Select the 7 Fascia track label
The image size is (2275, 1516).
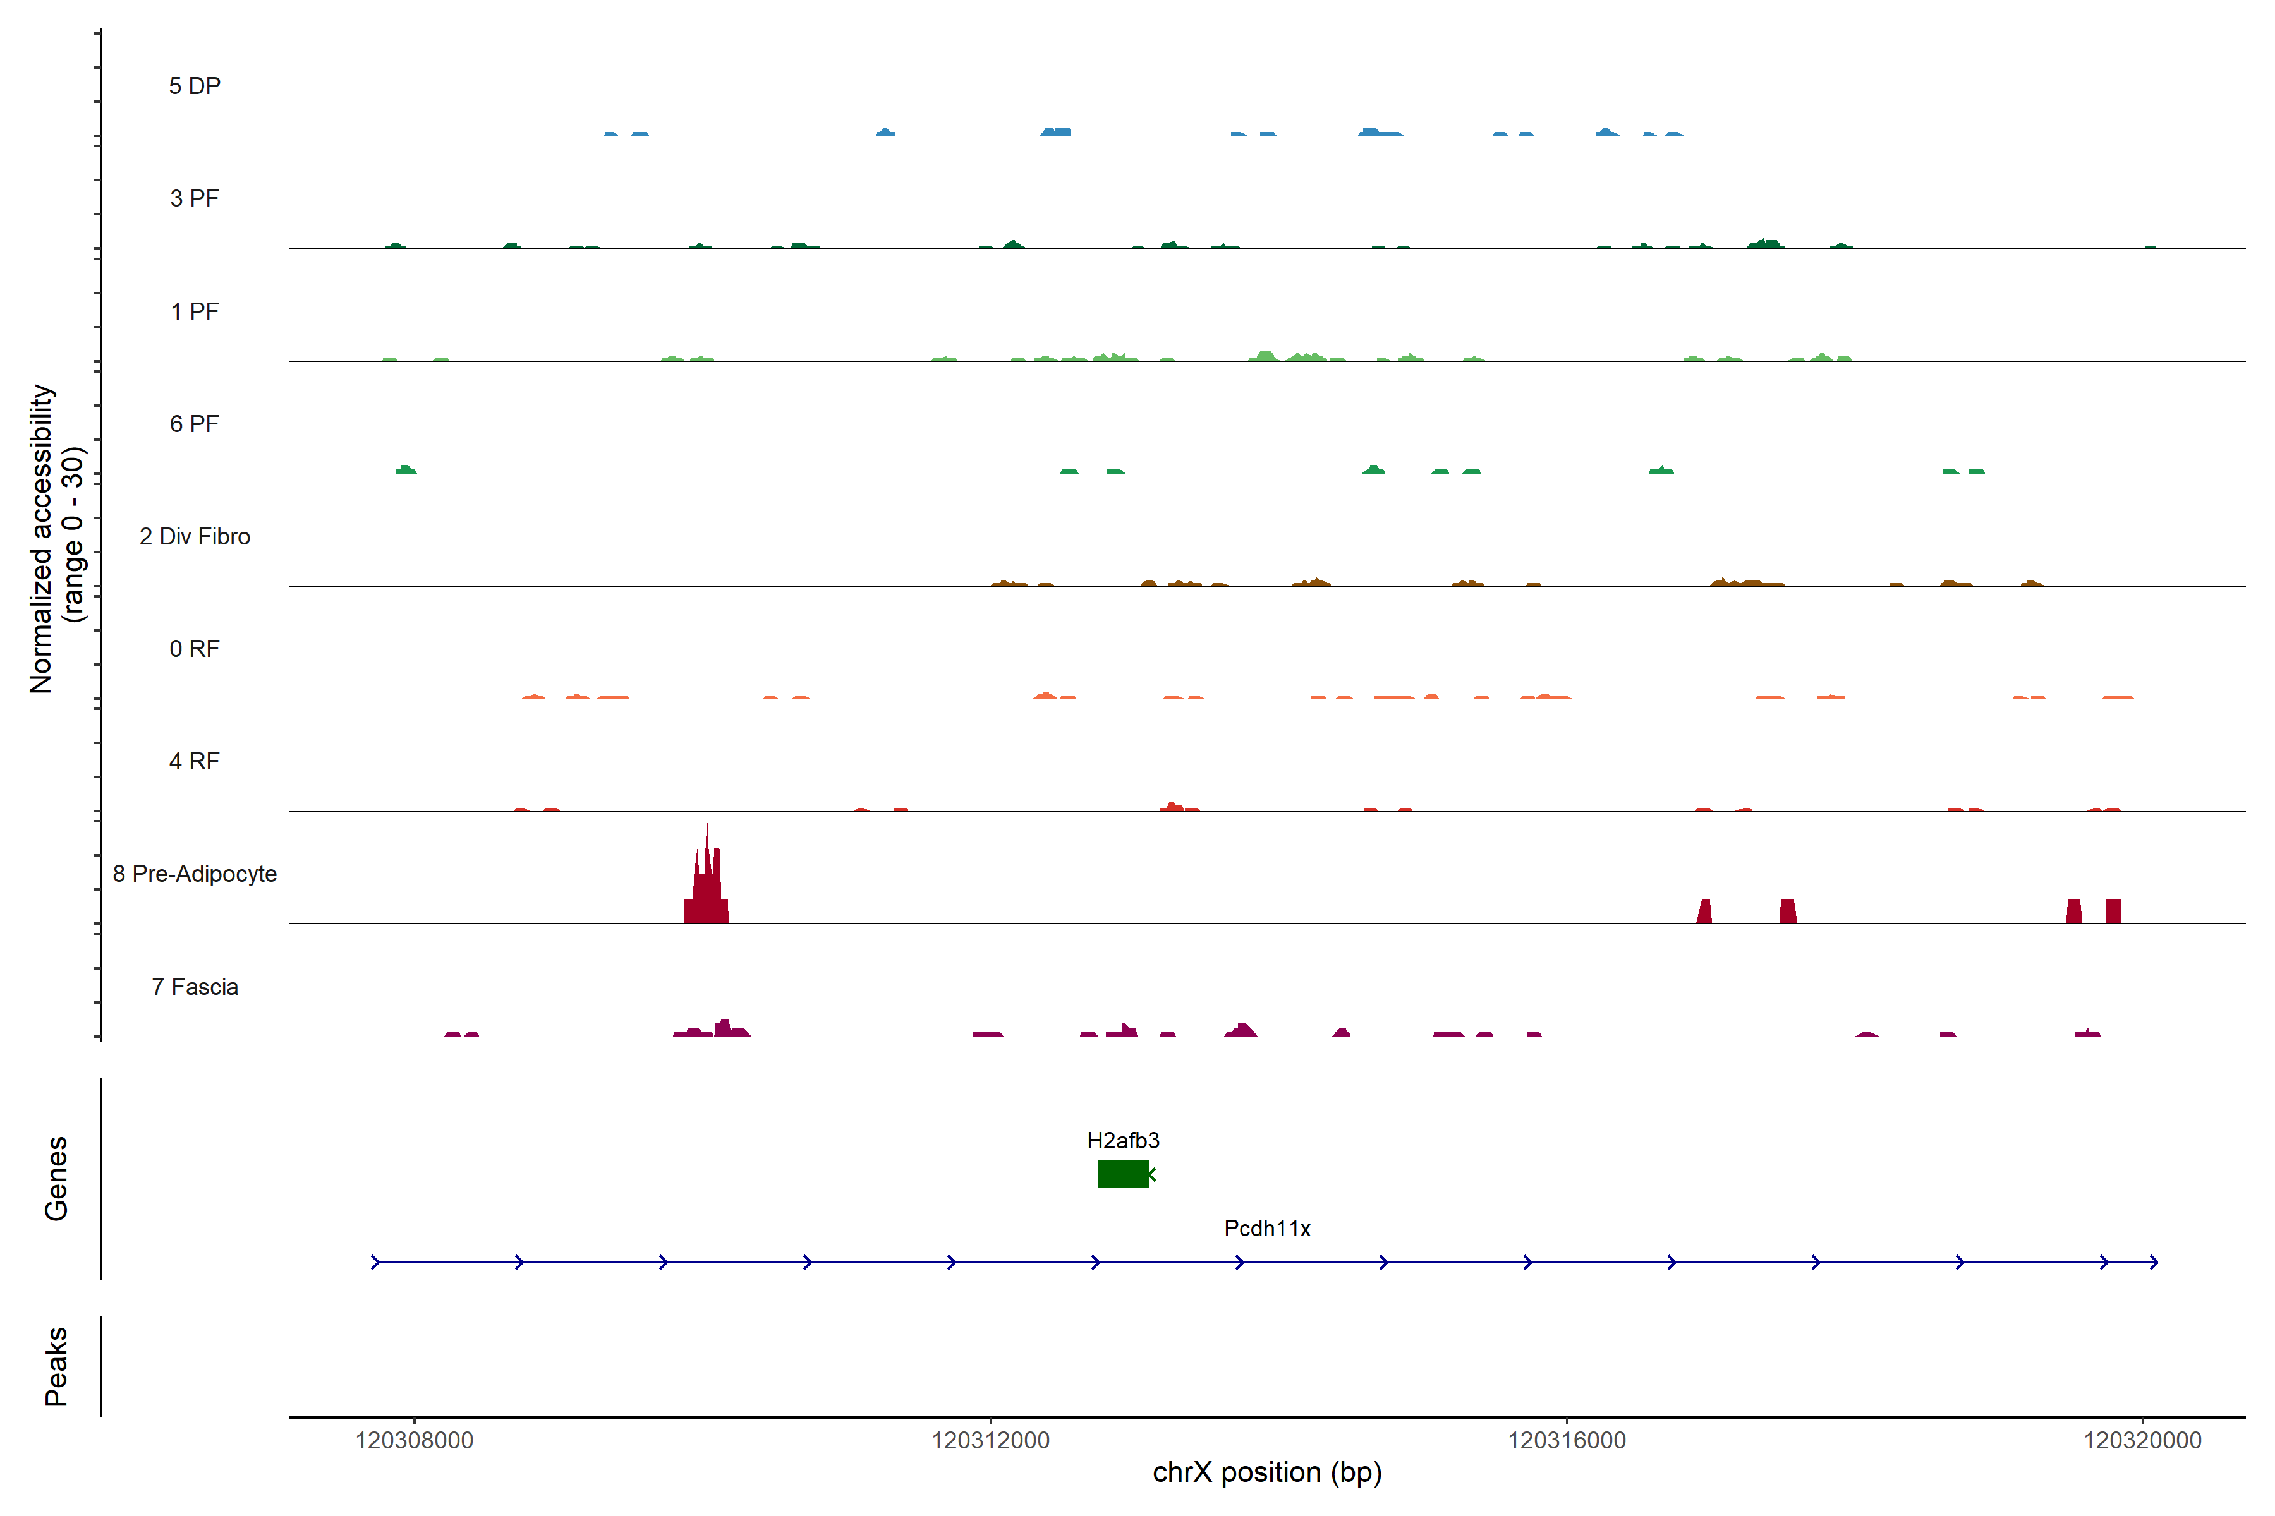coord(195,986)
